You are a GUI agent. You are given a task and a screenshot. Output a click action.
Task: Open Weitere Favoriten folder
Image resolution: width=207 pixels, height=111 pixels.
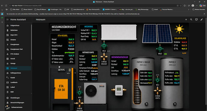[x=199, y=10]
